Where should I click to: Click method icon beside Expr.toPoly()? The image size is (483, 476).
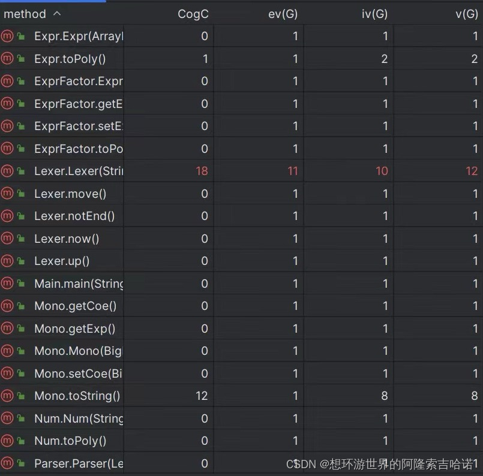tap(7, 59)
